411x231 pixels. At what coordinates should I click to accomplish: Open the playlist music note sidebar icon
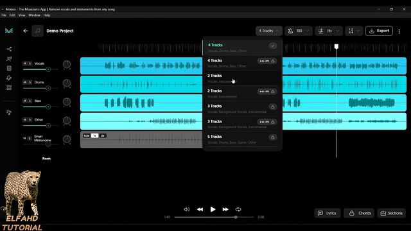click(x=9, y=112)
